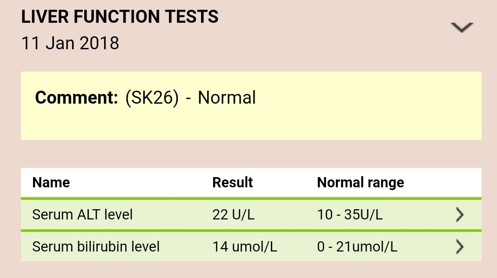Click the yellow Comment box

click(x=251, y=106)
